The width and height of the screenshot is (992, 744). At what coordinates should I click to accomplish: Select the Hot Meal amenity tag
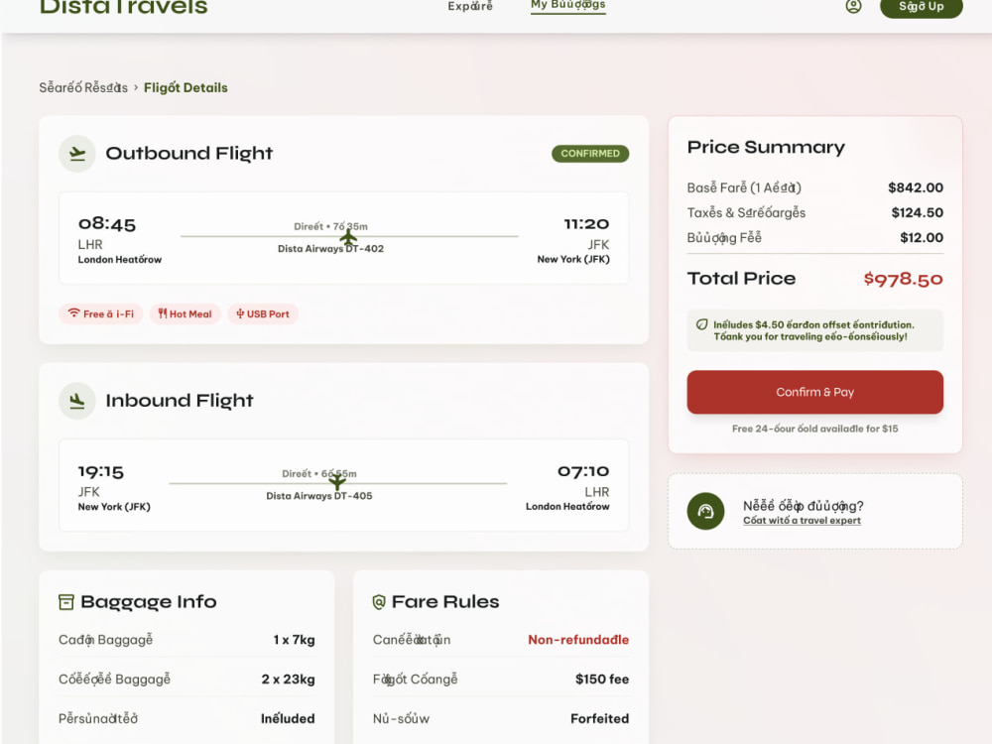point(185,313)
